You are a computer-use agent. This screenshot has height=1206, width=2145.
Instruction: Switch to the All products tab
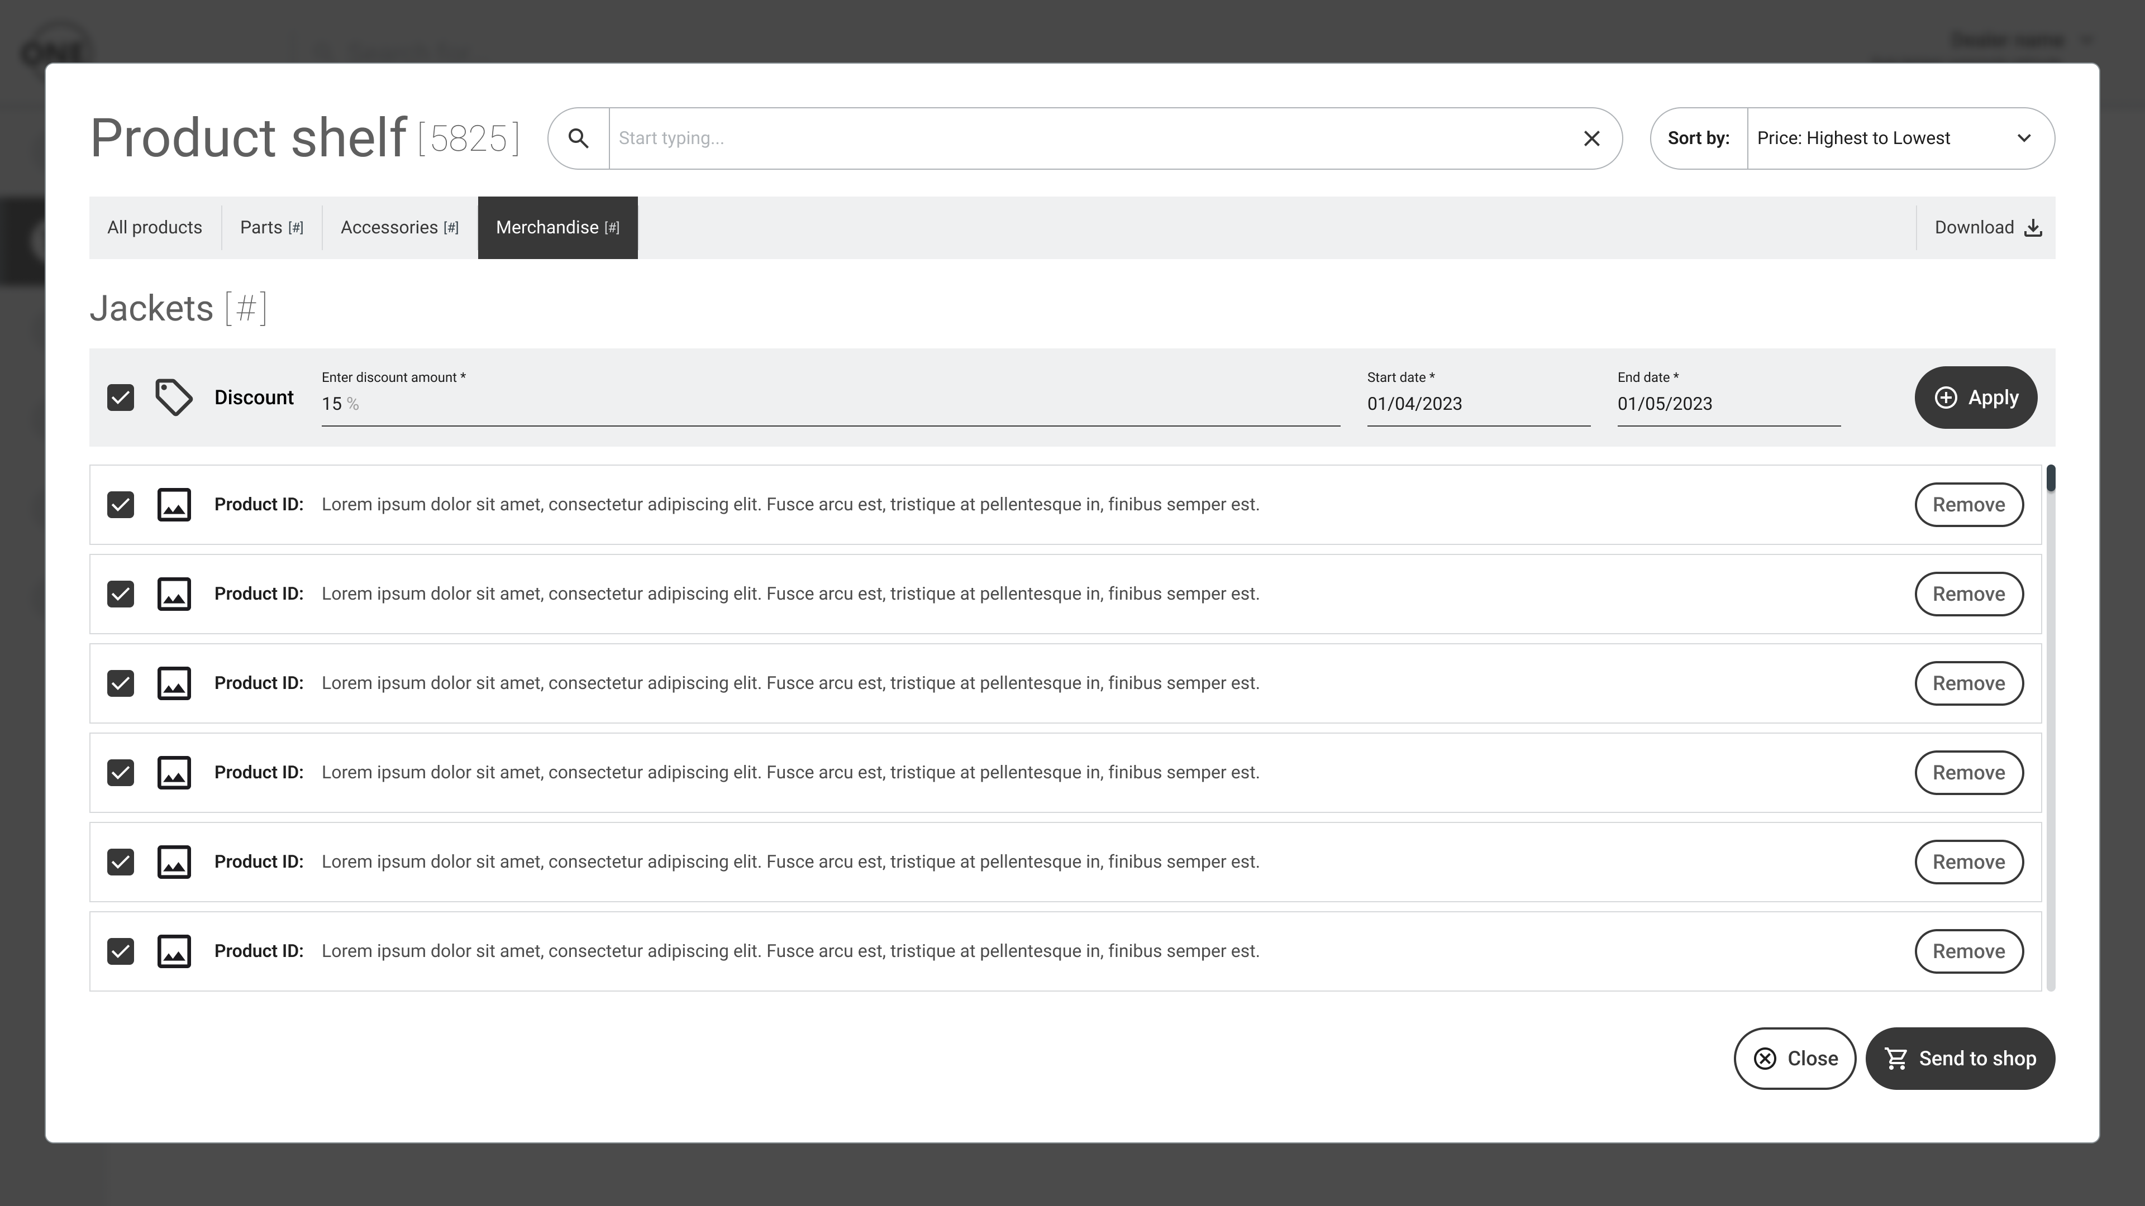(155, 228)
